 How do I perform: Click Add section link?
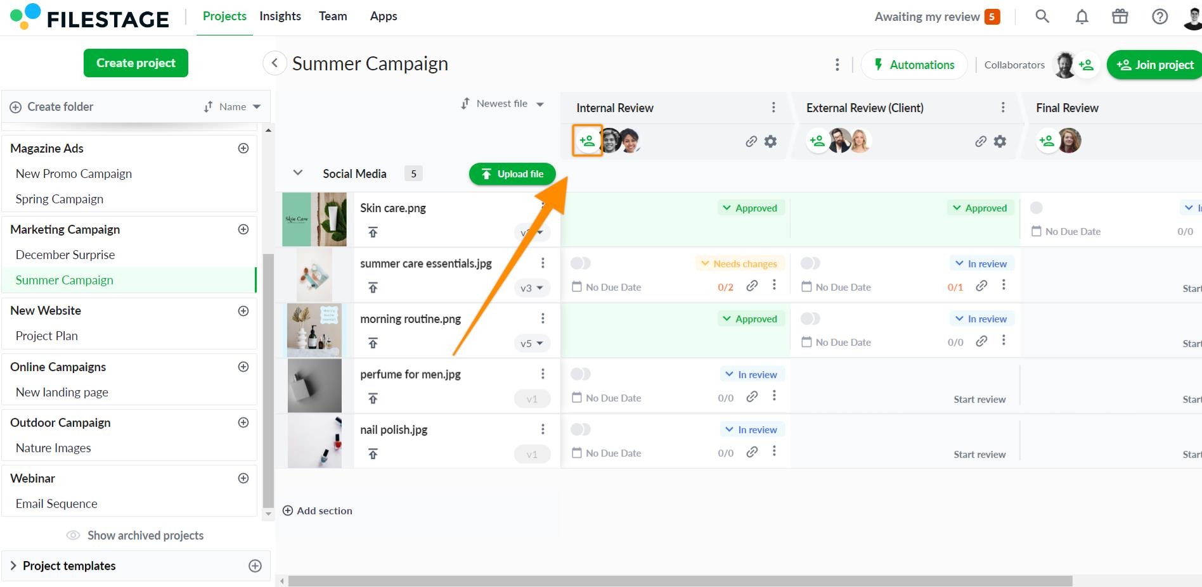[x=317, y=510]
